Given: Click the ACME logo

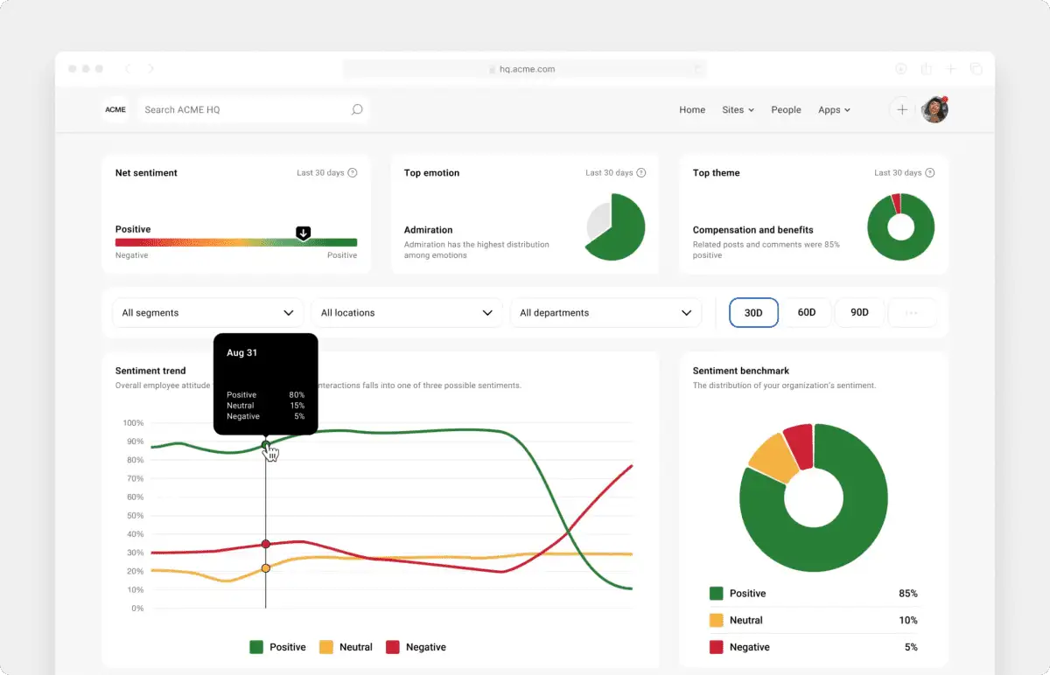Looking at the screenshot, I should pyautogui.click(x=115, y=109).
